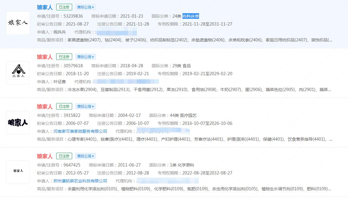Click heart-design 娘家人 logo thumbnail
The height and width of the screenshot is (200, 348).
(18, 72)
